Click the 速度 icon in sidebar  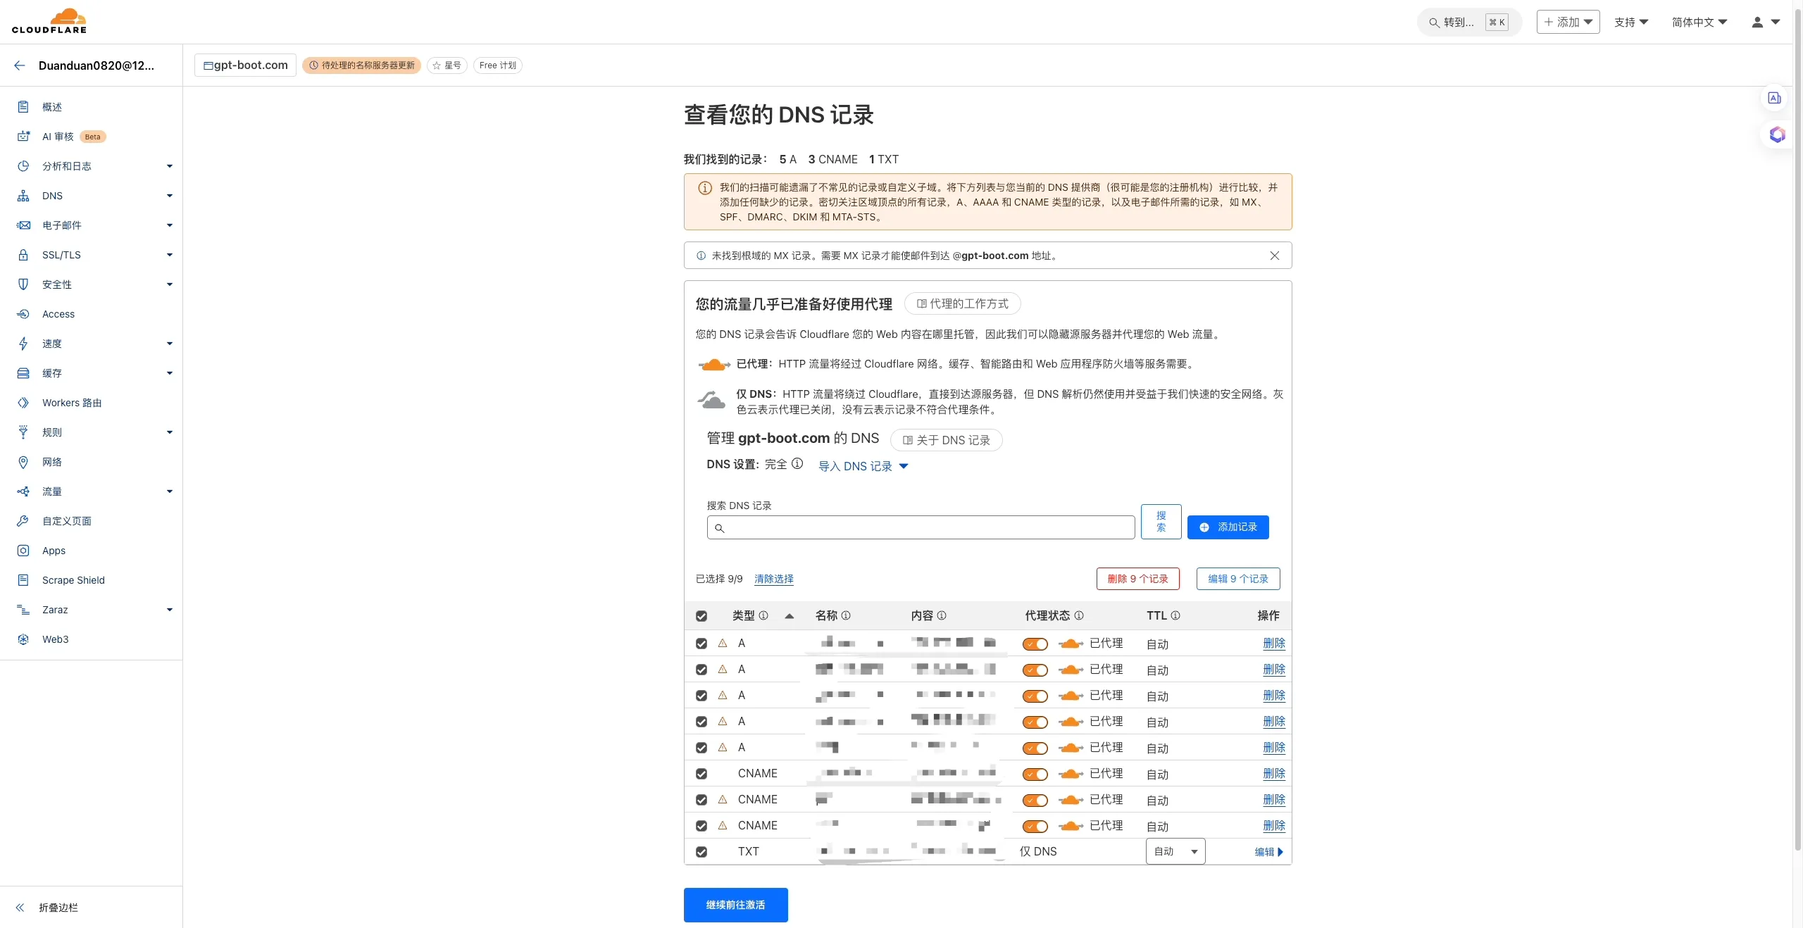(24, 344)
